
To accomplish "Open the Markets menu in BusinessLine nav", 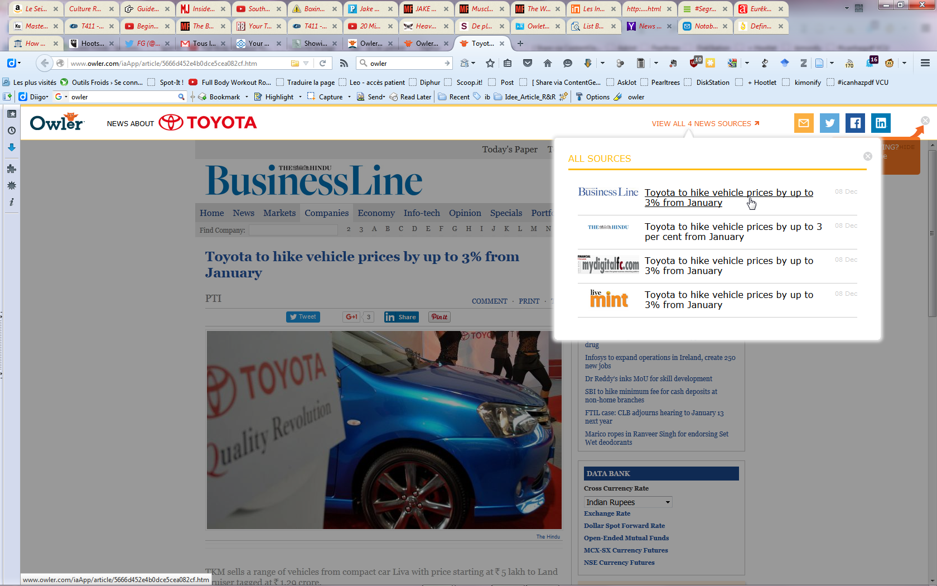I will (x=279, y=213).
